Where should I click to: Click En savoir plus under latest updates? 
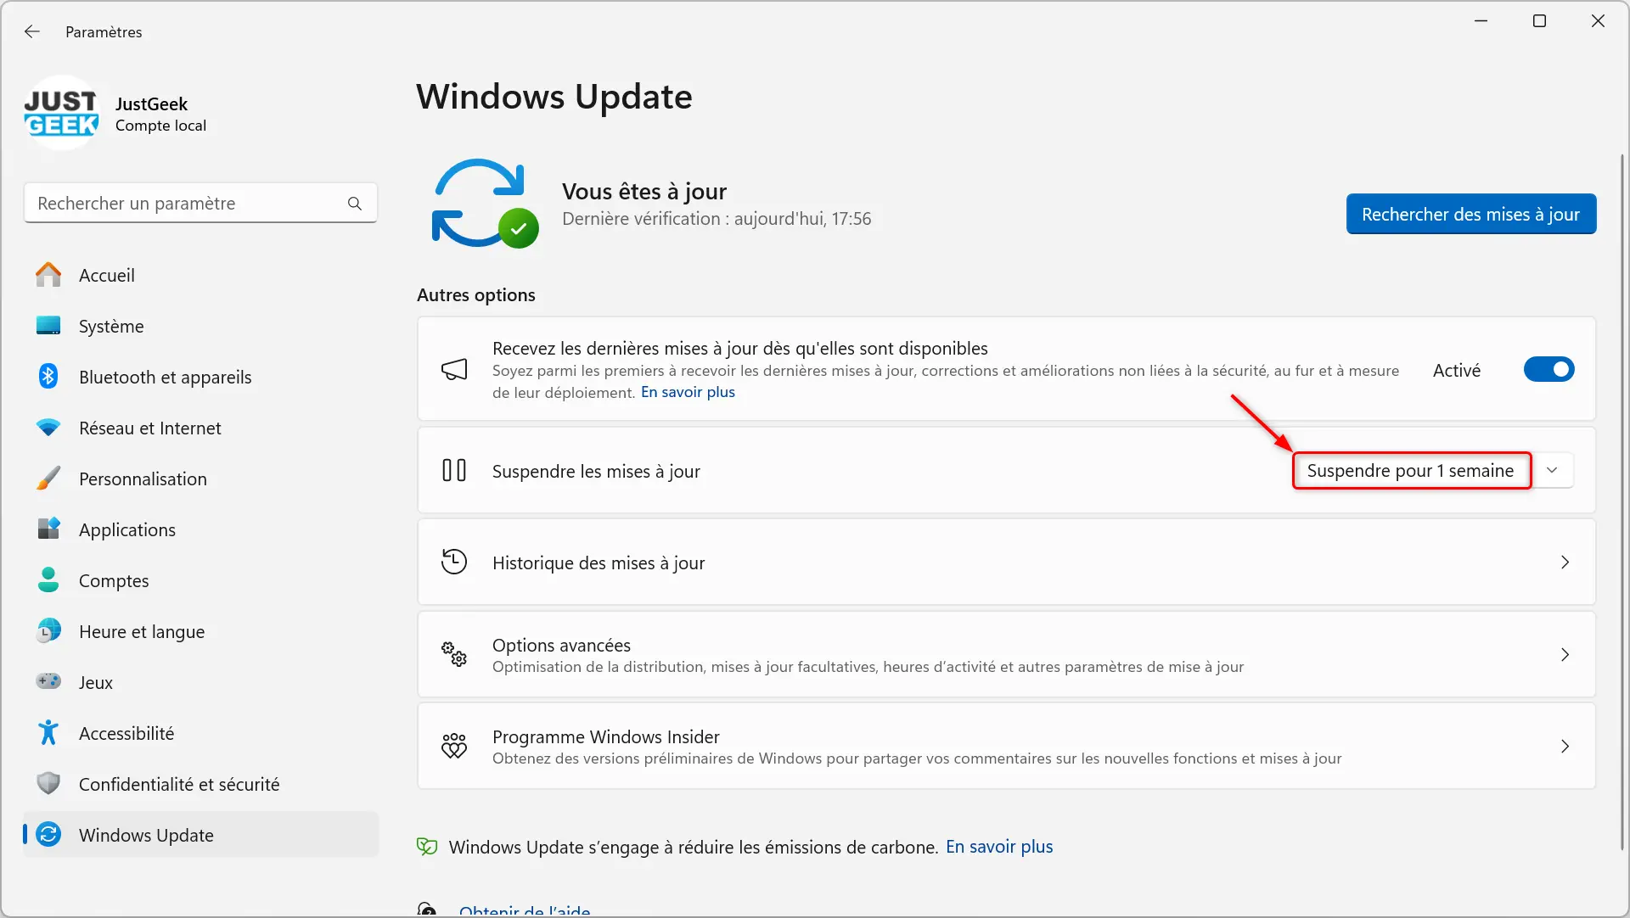(688, 392)
